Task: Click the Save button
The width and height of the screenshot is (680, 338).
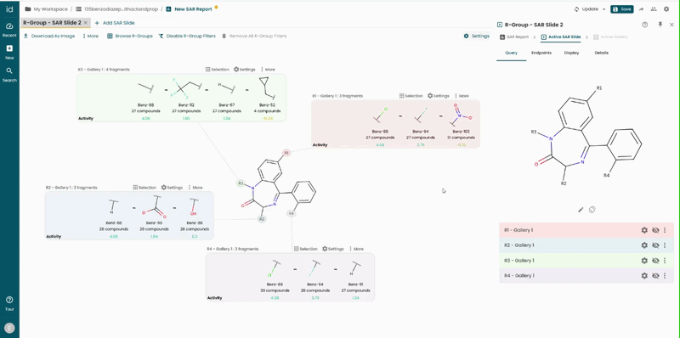Action: [622, 9]
